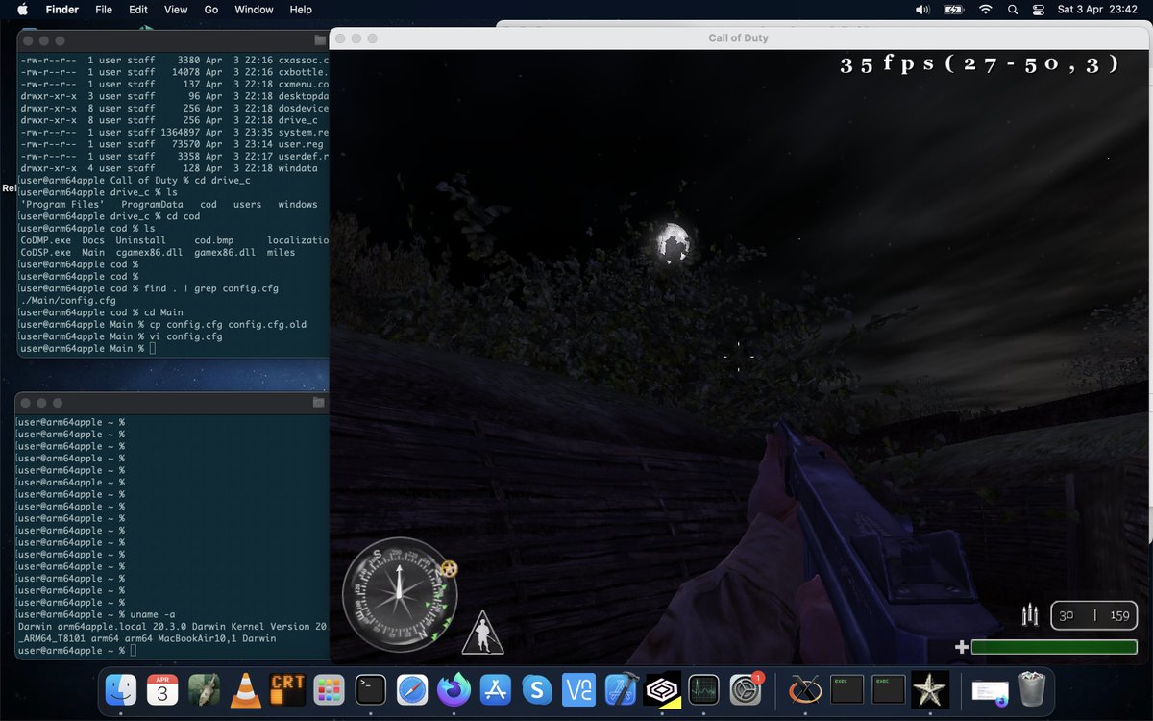
Task: Click the green health bar
Action: point(1054,647)
